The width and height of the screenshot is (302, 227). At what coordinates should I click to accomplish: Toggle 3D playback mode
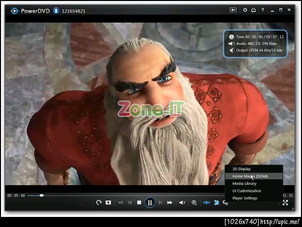(216, 203)
